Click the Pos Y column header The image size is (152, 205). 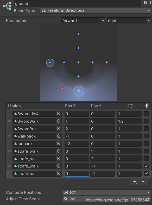coord(96,106)
